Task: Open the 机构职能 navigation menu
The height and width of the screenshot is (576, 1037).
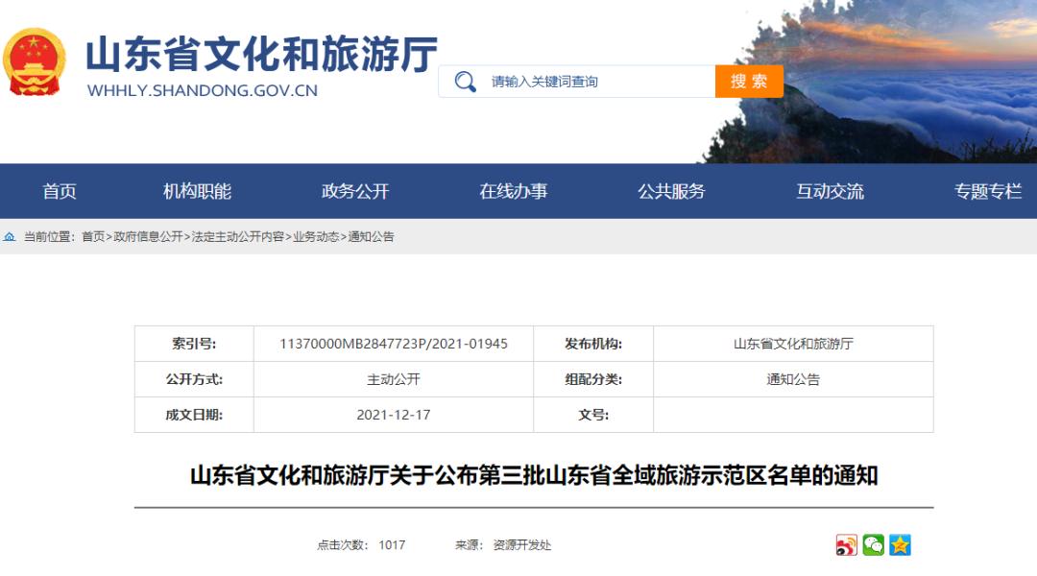Action: click(197, 191)
